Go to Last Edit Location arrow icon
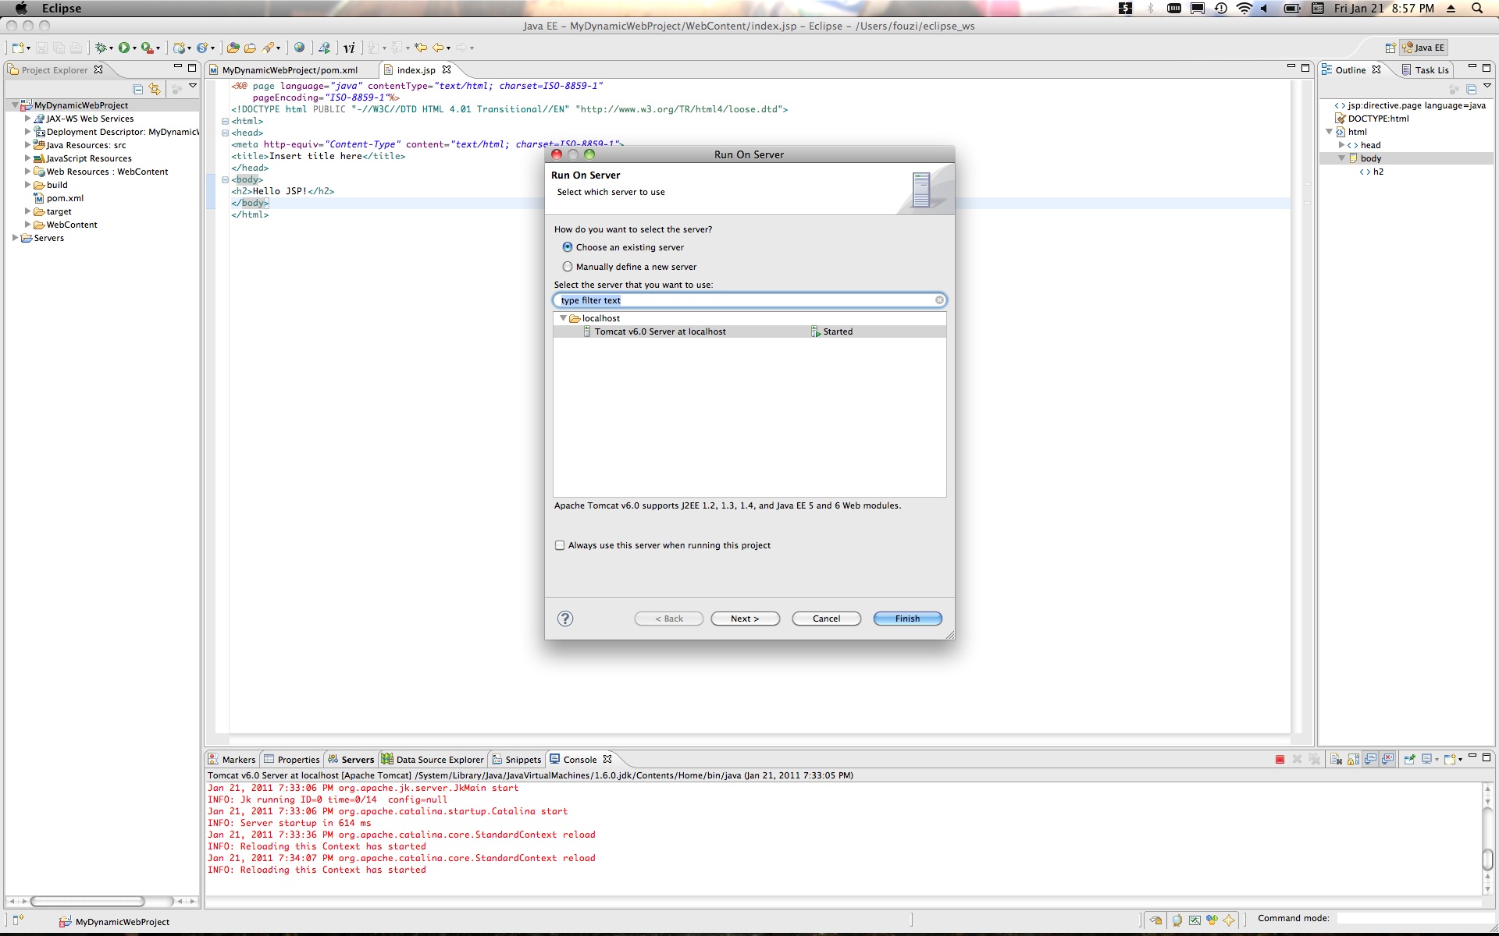The width and height of the screenshot is (1499, 936). tap(422, 48)
